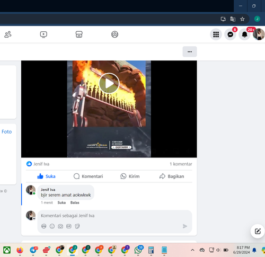Click the Suka like button on post

tap(46, 176)
